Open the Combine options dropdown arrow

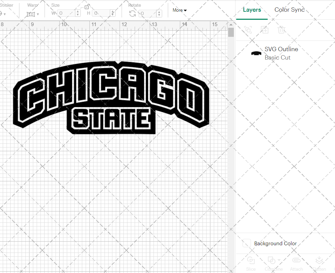pyautogui.click(x=279, y=261)
